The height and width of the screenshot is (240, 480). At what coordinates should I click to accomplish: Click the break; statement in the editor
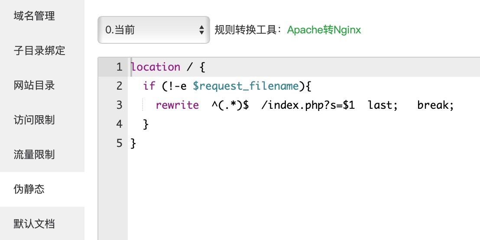pyautogui.click(x=435, y=105)
